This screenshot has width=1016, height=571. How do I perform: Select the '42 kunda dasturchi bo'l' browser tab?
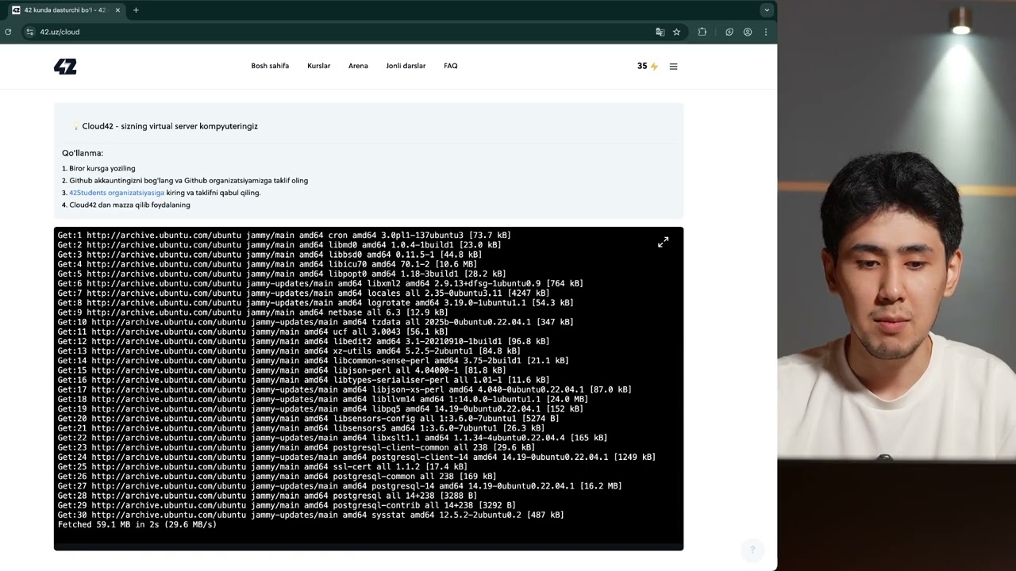[66, 10]
